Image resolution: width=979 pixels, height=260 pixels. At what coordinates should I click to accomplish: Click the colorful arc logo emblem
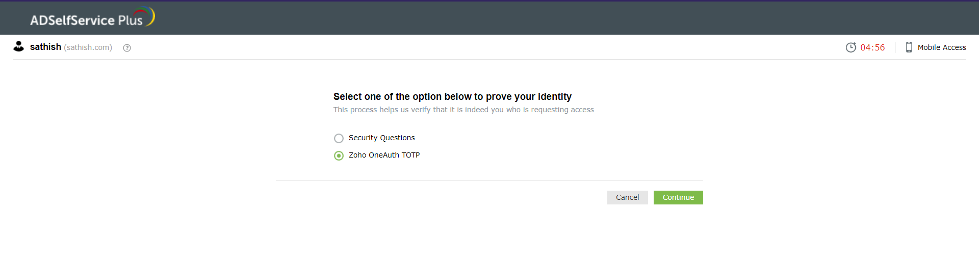coord(147,15)
